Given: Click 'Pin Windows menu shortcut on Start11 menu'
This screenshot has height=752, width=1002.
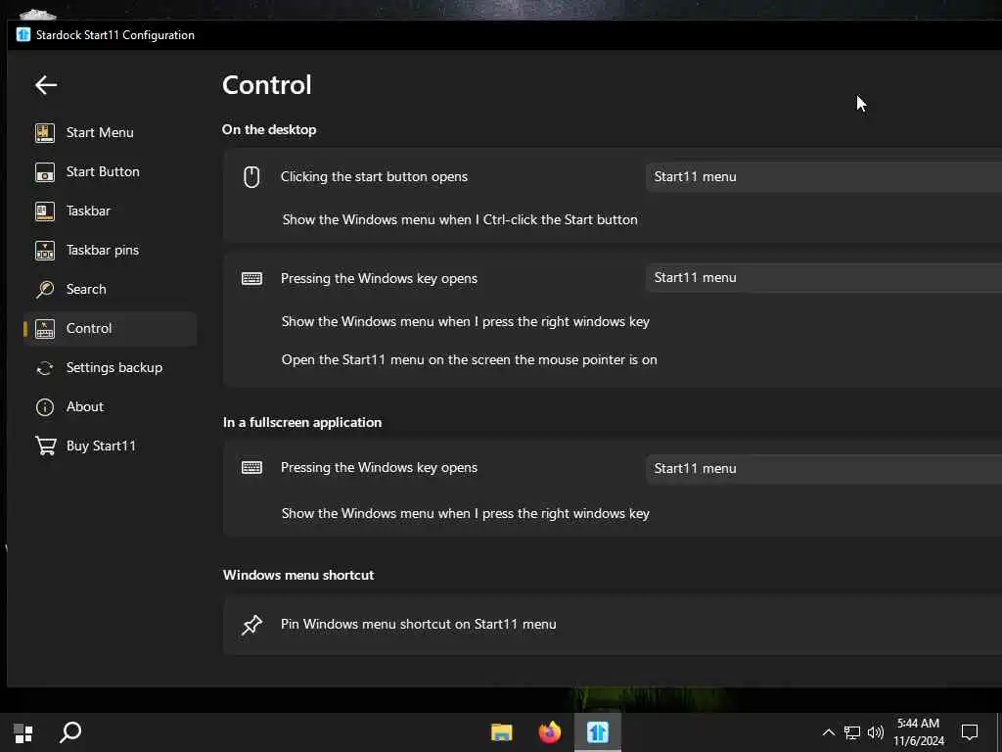Looking at the screenshot, I should coord(419,624).
